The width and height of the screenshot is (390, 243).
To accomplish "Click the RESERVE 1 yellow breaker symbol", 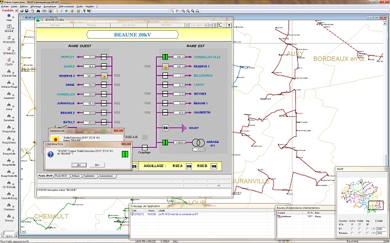I will [165, 66].
